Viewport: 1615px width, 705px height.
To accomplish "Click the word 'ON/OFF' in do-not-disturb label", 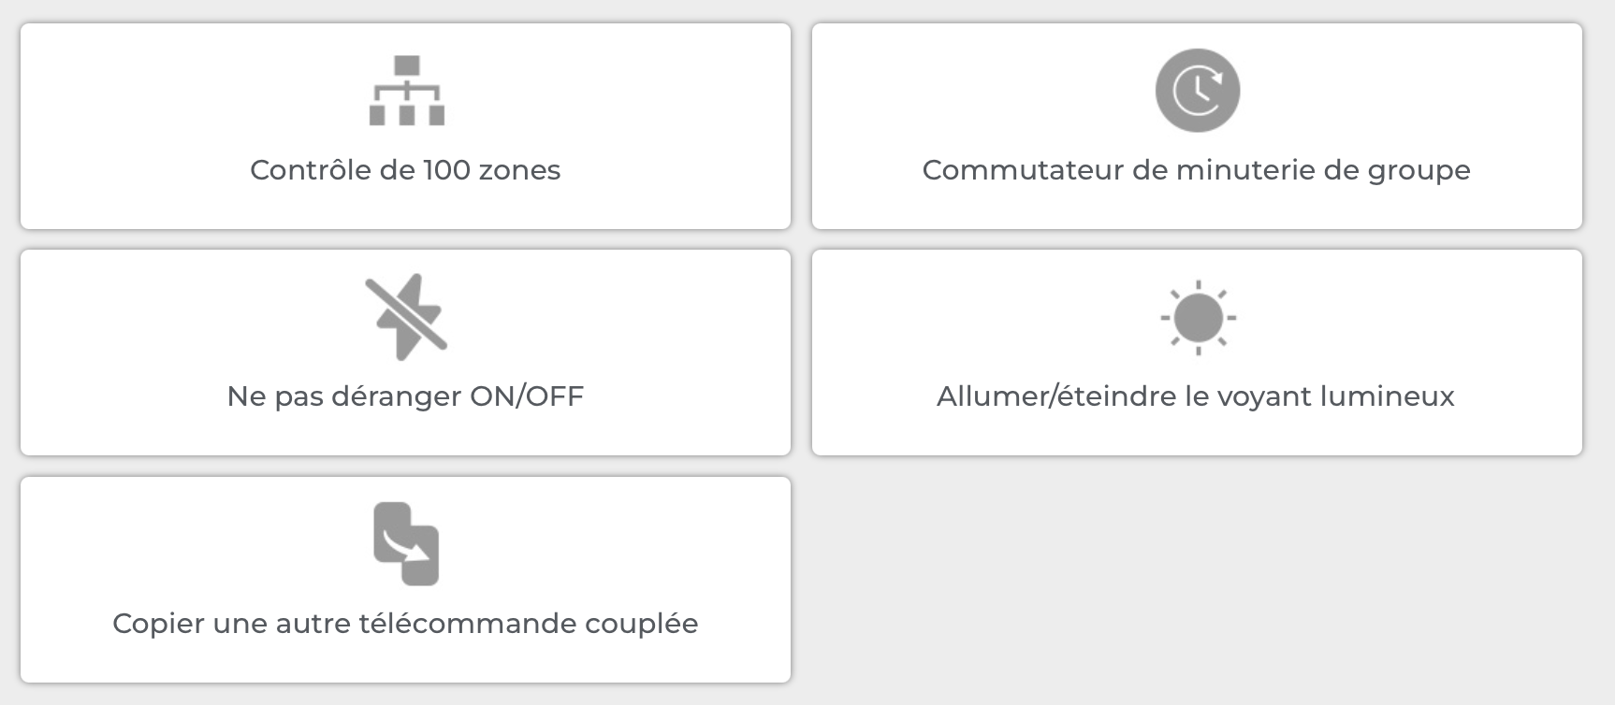I will 527,396.
